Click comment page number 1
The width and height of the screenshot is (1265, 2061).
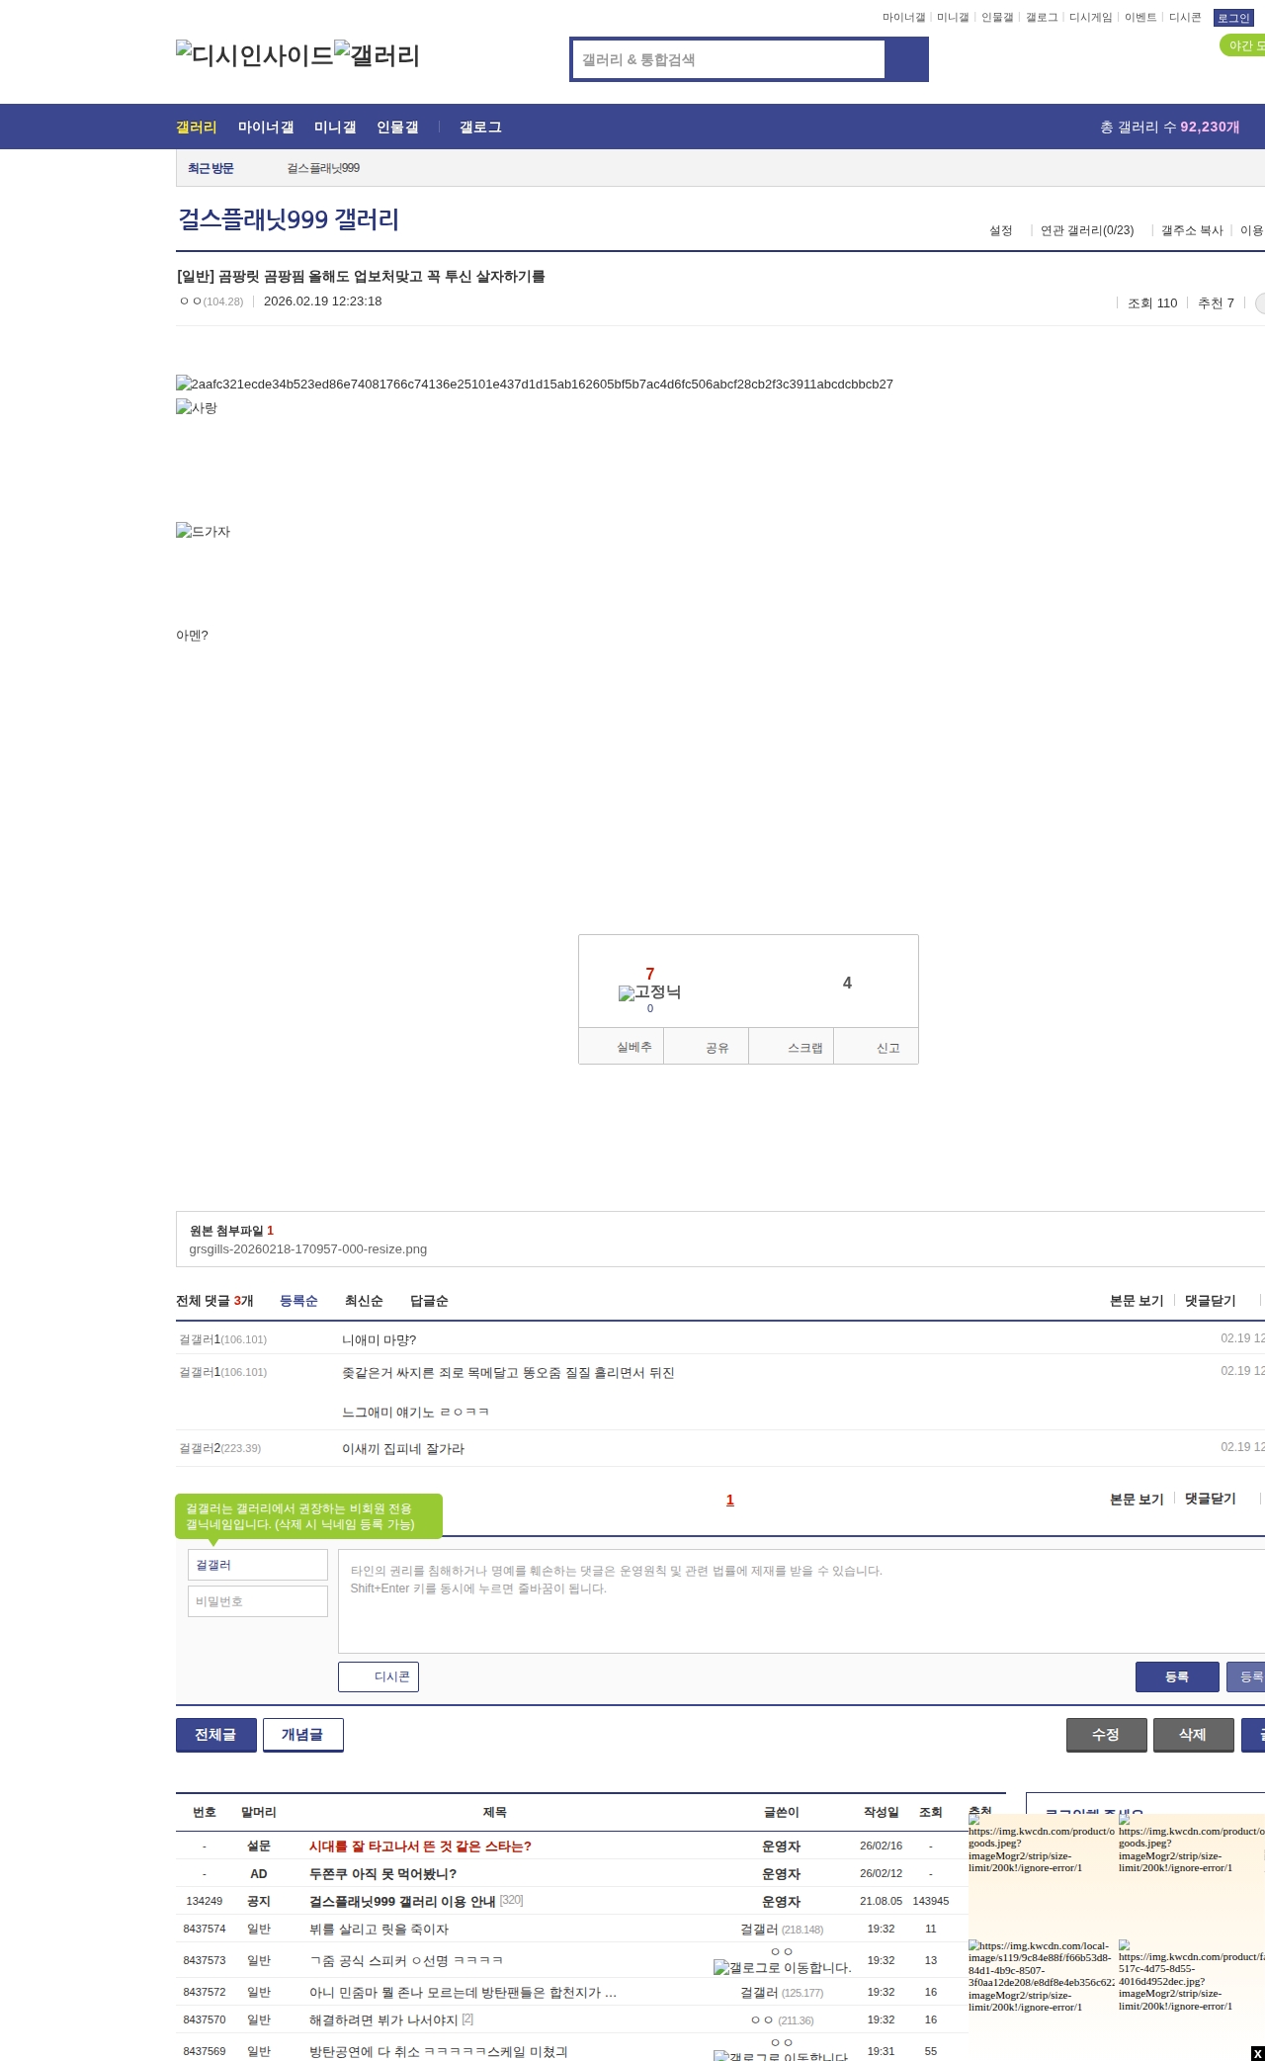pyautogui.click(x=730, y=1500)
